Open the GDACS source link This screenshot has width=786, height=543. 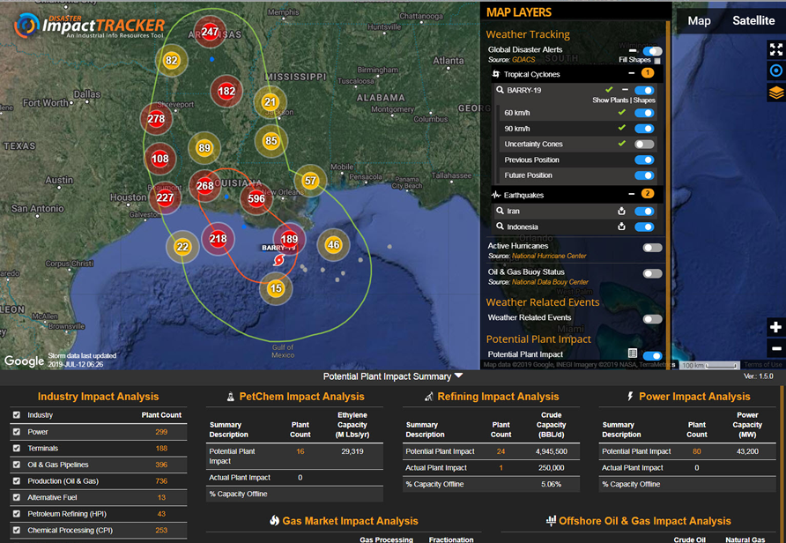(523, 60)
